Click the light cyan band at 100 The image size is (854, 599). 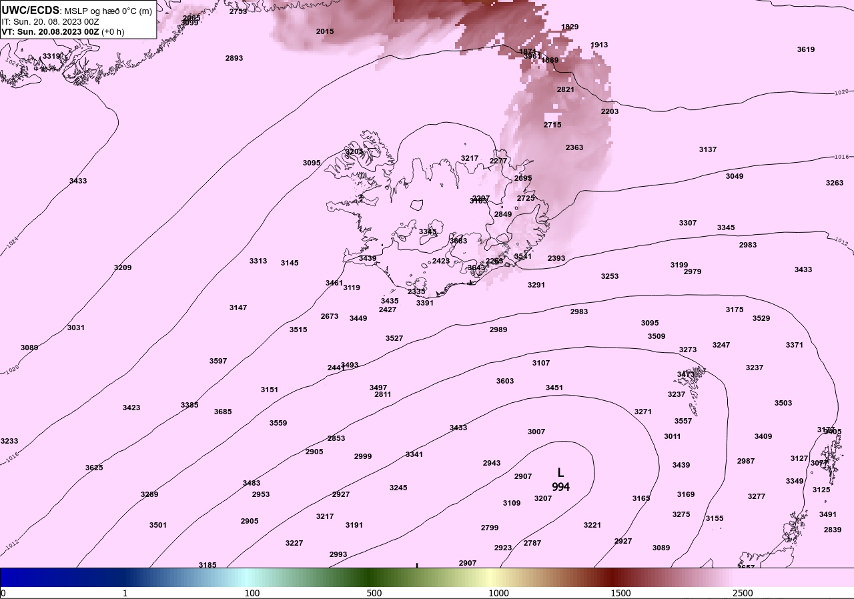248,577
